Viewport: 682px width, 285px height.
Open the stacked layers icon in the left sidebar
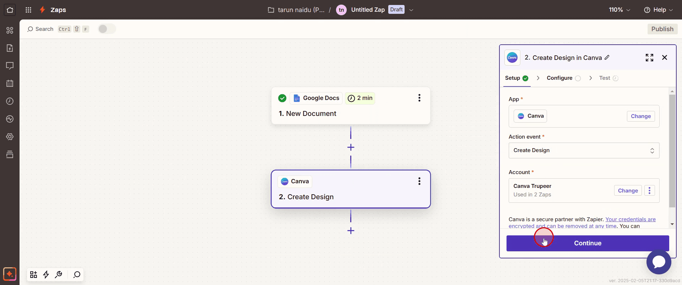(x=10, y=155)
